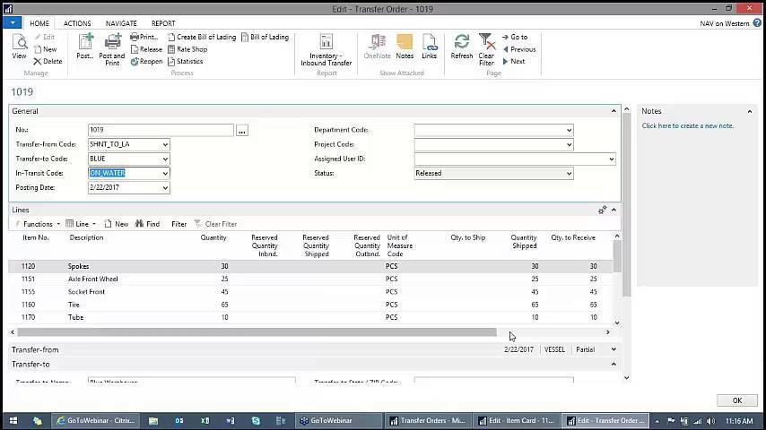Open the Posting Date dropdown
Image resolution: width=766 pixels, height=430 pixels.
165,188
